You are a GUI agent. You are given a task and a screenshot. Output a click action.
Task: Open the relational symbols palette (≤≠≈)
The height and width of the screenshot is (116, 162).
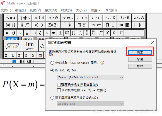[x=11, y=18]
